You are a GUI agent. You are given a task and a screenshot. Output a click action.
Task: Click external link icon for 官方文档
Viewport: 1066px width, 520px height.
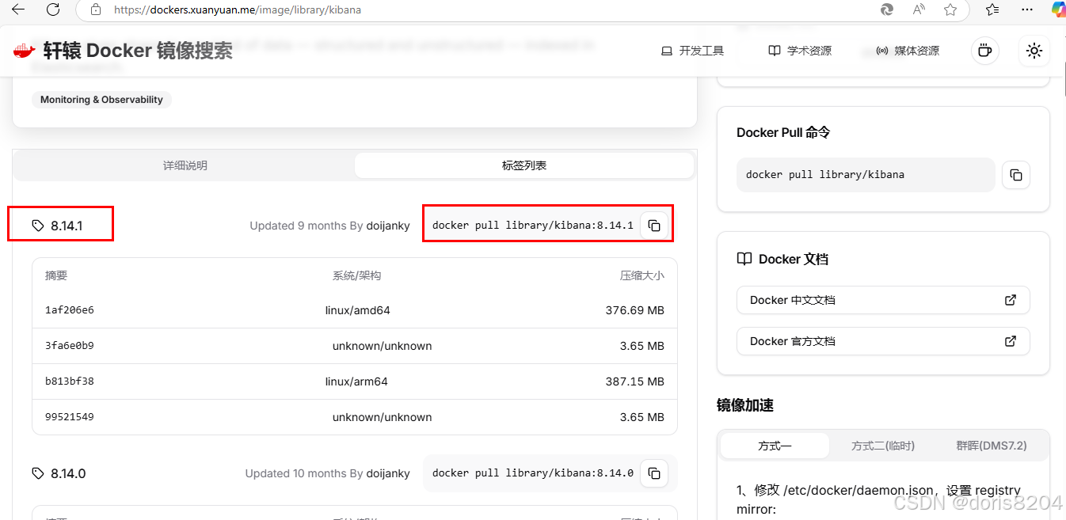click(x=1011, y=341)
